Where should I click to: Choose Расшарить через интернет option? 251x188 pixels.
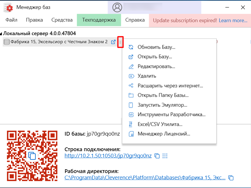(x=170, y=86)
